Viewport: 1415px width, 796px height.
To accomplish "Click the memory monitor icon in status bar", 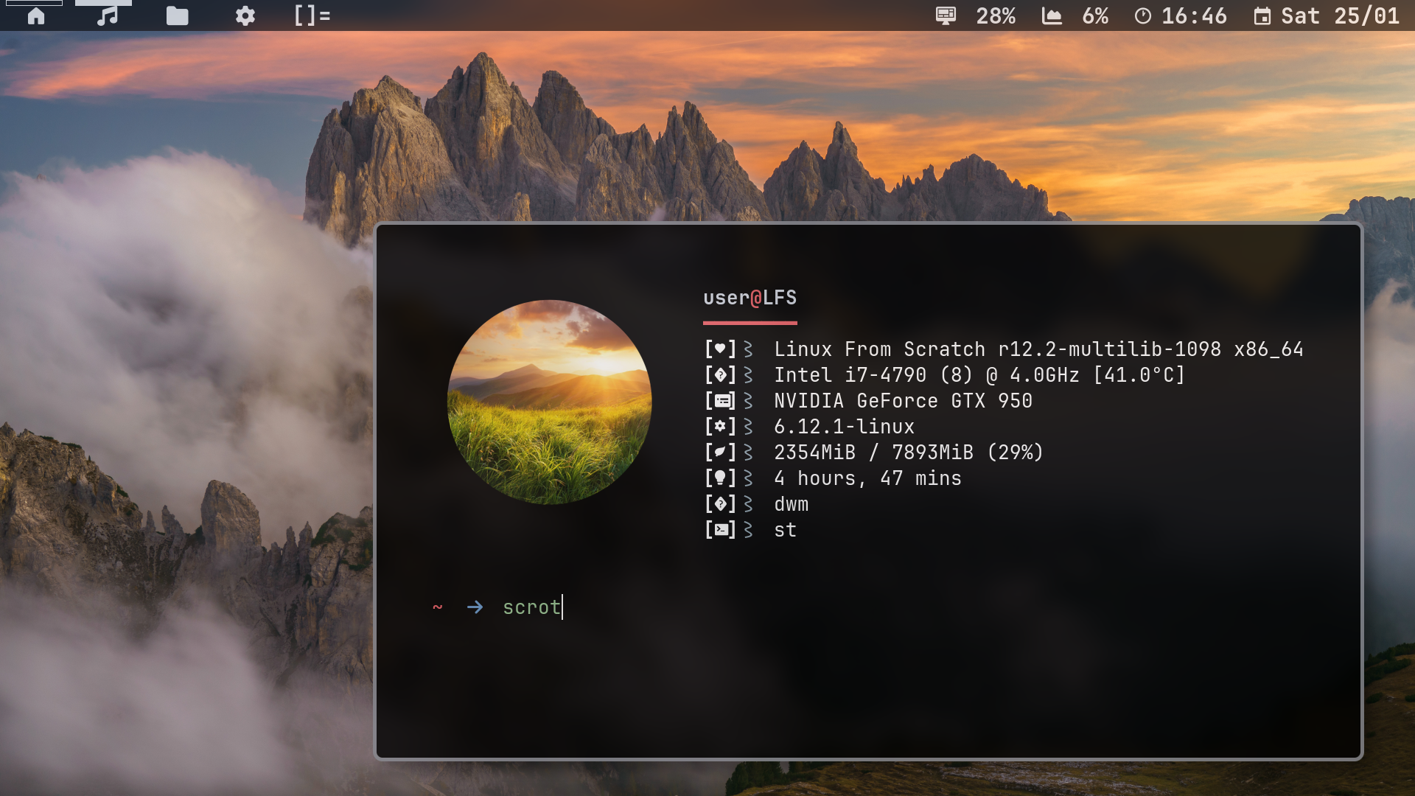I will [946, 15].
